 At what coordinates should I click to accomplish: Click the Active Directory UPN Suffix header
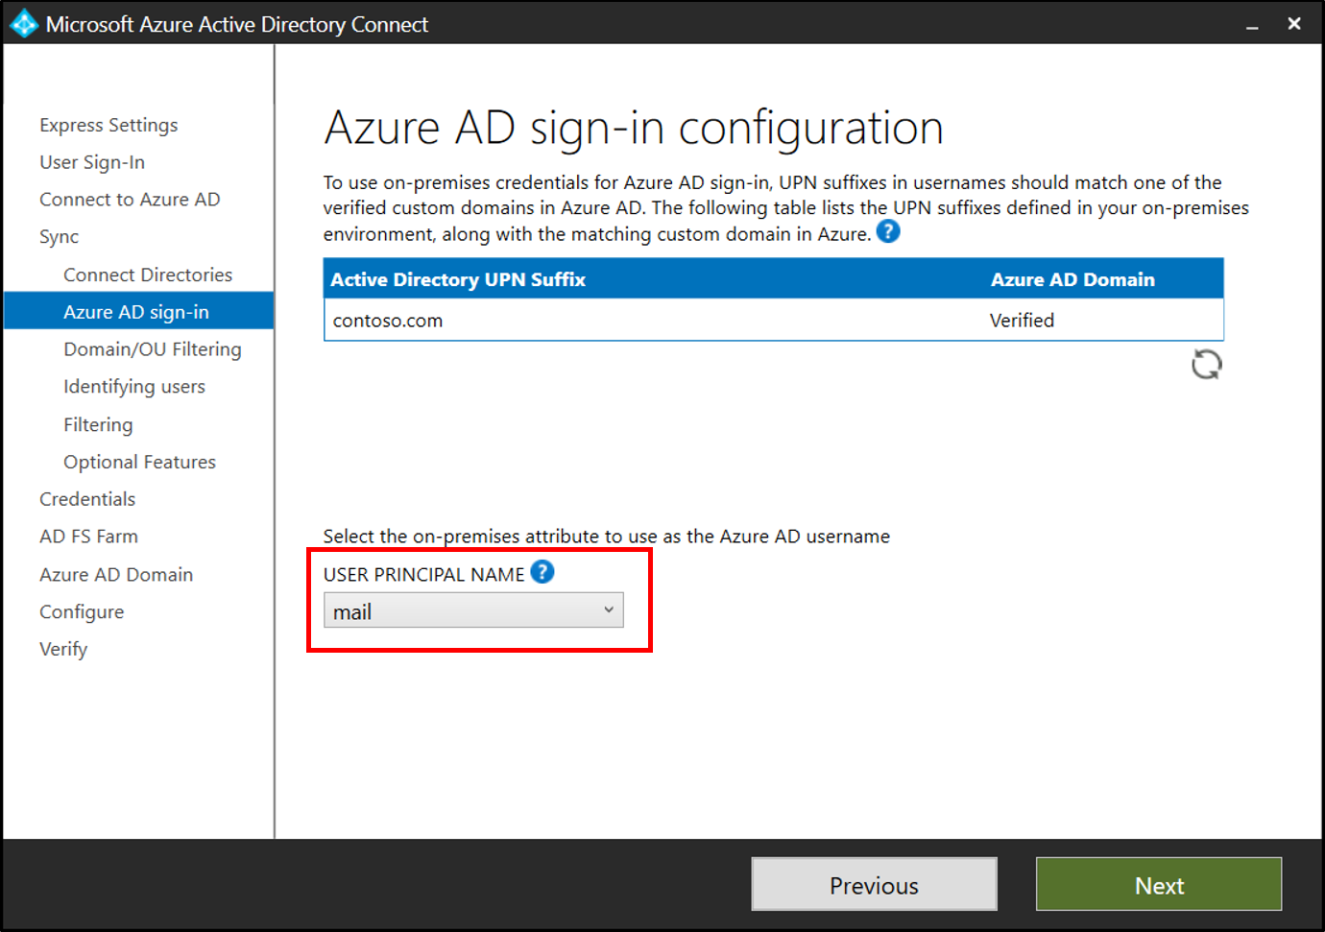pos(458,279)
